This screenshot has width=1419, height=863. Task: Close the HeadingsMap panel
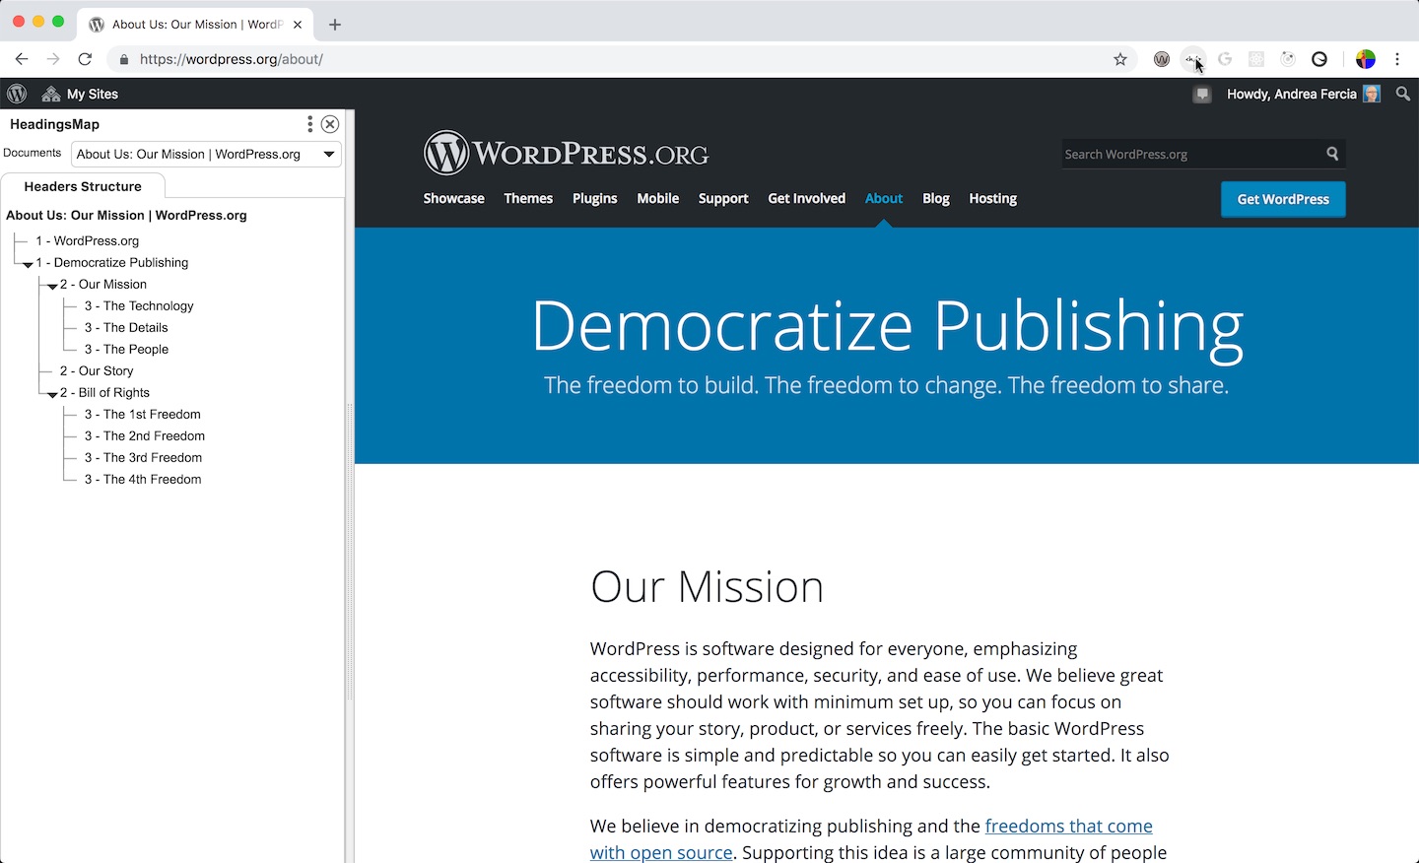(330, 124)
